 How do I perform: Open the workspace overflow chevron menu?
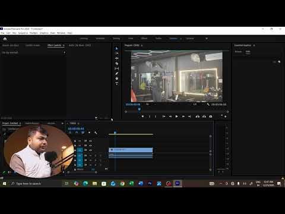(207, 39)
